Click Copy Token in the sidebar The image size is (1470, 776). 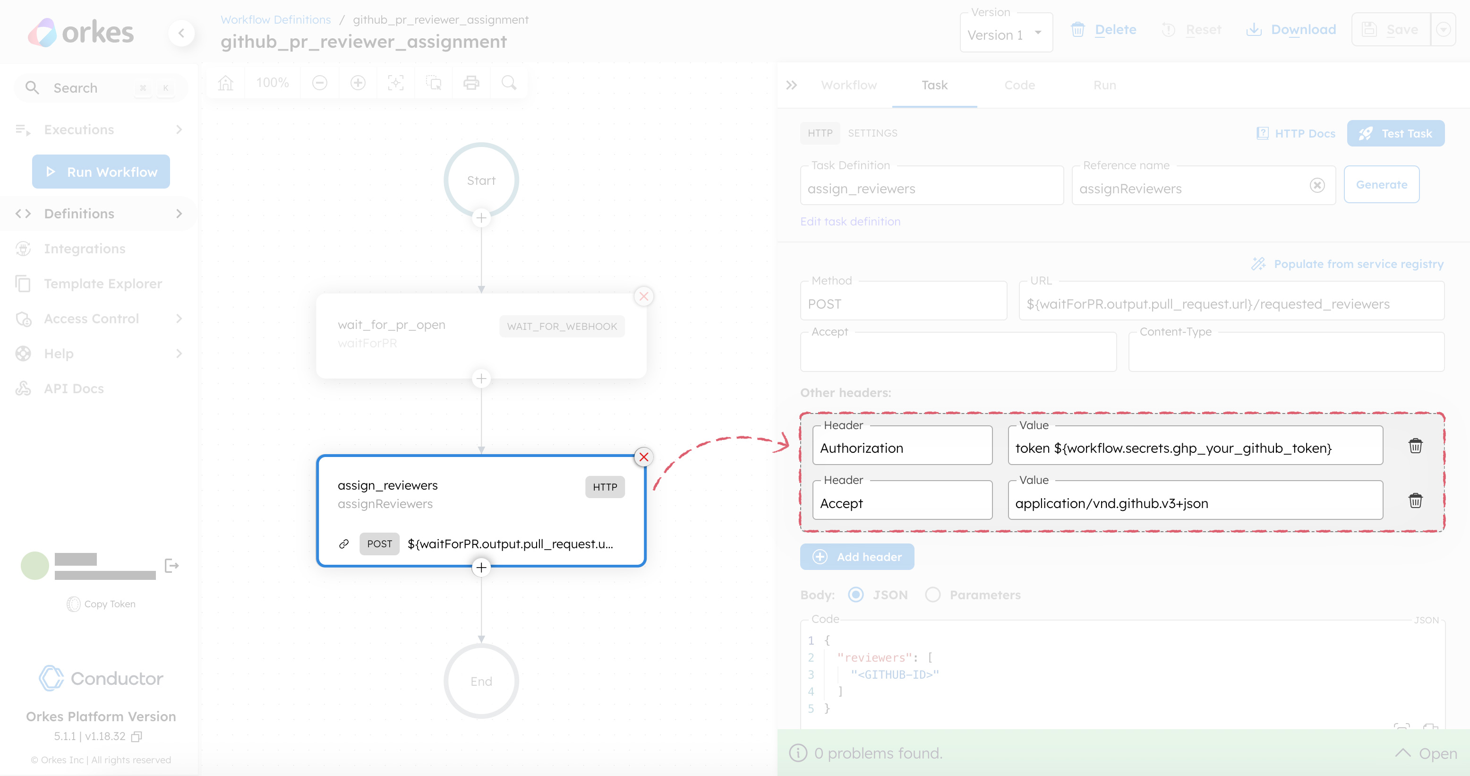tap(101, 604)
